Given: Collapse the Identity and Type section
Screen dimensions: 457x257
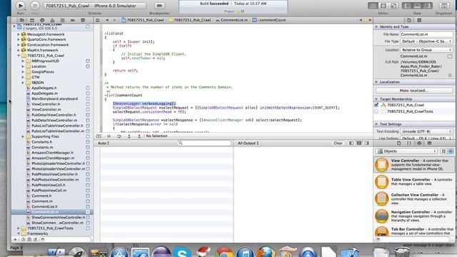Looking at the screenshot, I should click(x=376, y=27).
